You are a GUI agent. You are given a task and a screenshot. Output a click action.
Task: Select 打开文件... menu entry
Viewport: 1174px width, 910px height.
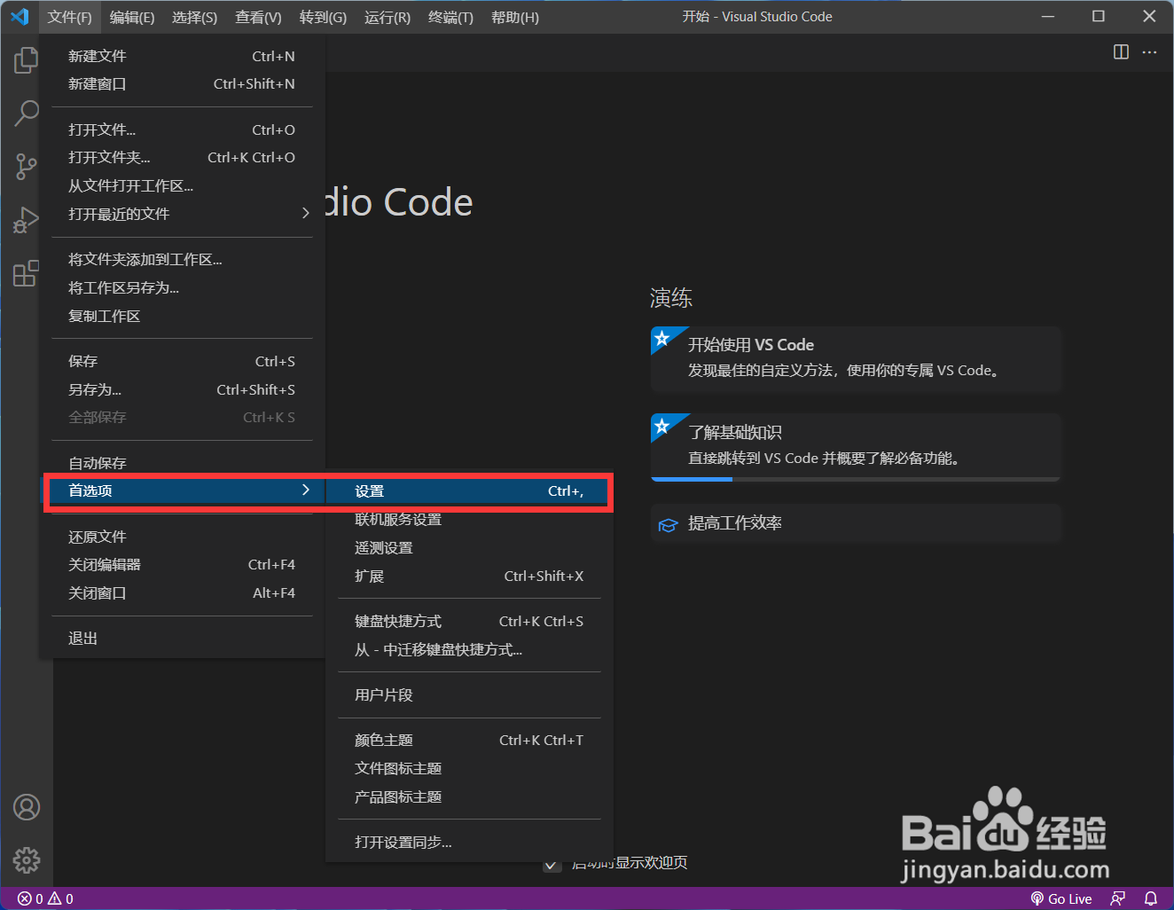coord(183,129)
